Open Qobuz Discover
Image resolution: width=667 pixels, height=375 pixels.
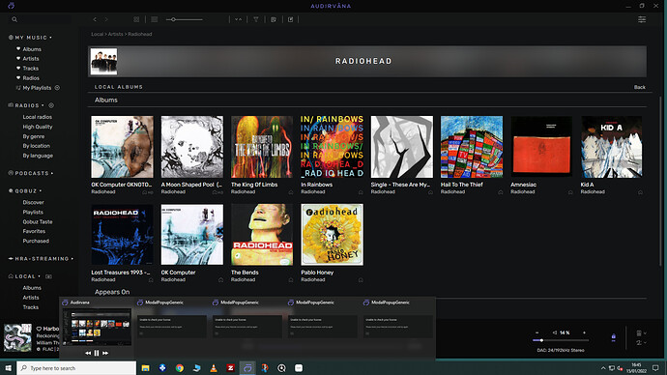coord(33,202)
